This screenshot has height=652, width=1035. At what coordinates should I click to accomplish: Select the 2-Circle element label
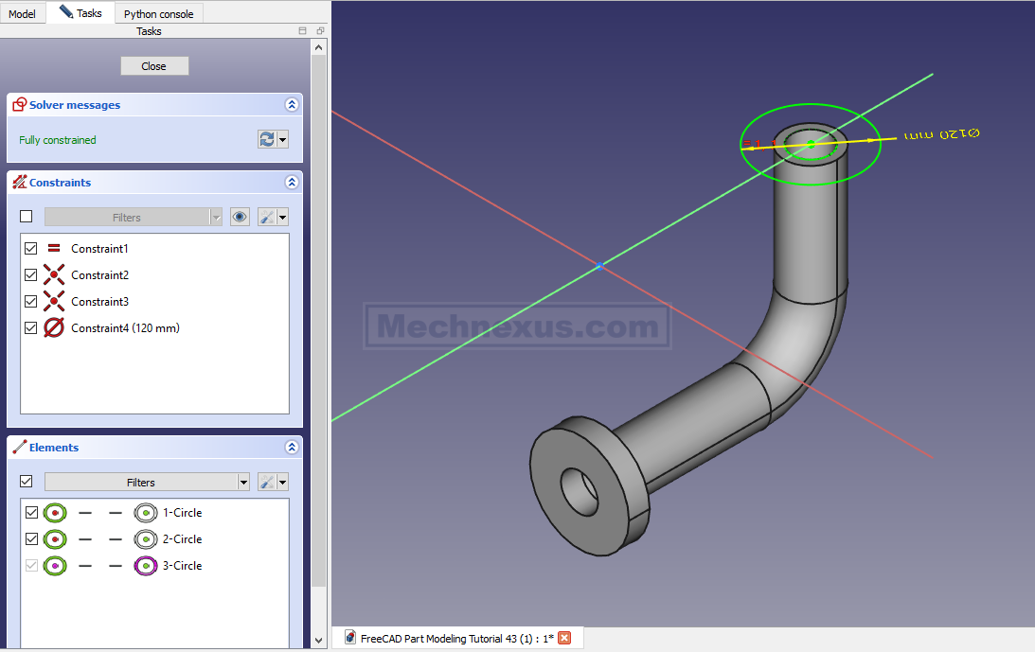182,539
